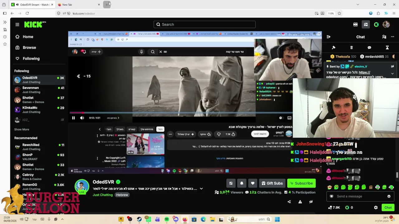Open the channel points 7.9K balance
399x224 pixels.
click(334, 208)
